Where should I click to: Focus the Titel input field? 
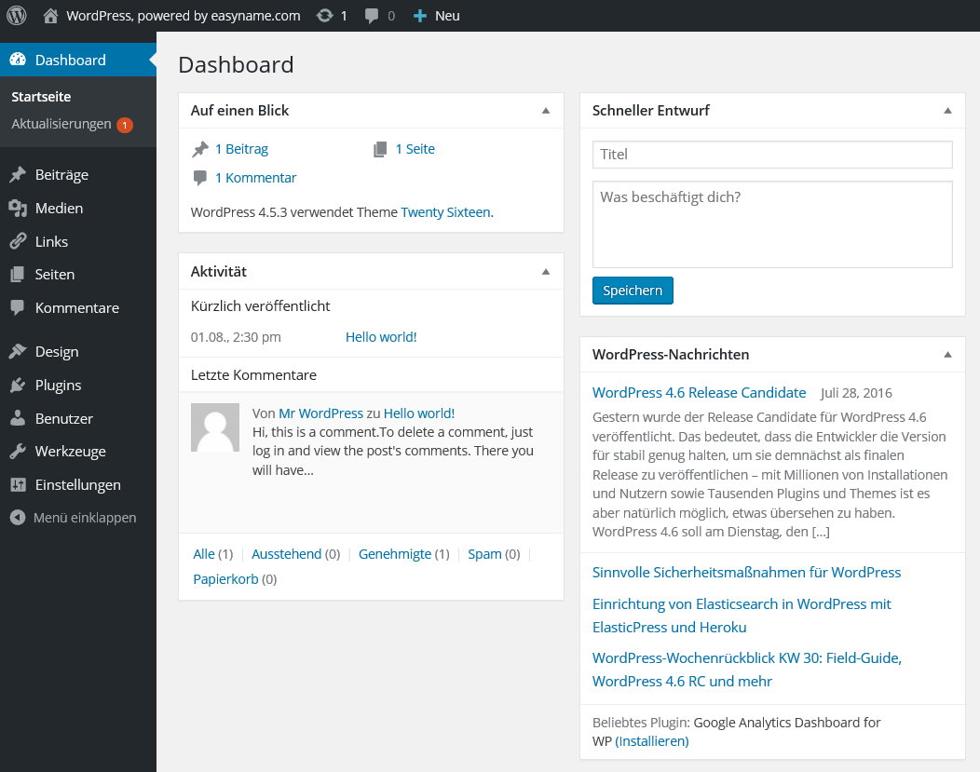click(x=772, y=155)
